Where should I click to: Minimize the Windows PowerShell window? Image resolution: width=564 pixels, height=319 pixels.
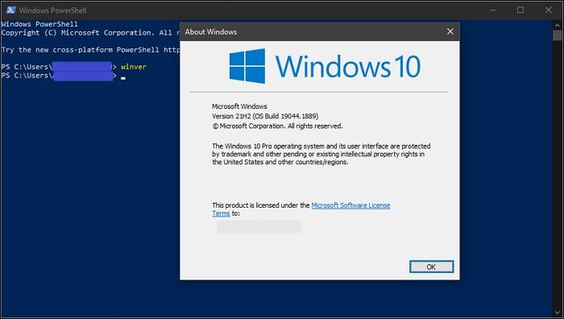pyautogui.click(x=493, y=10)
